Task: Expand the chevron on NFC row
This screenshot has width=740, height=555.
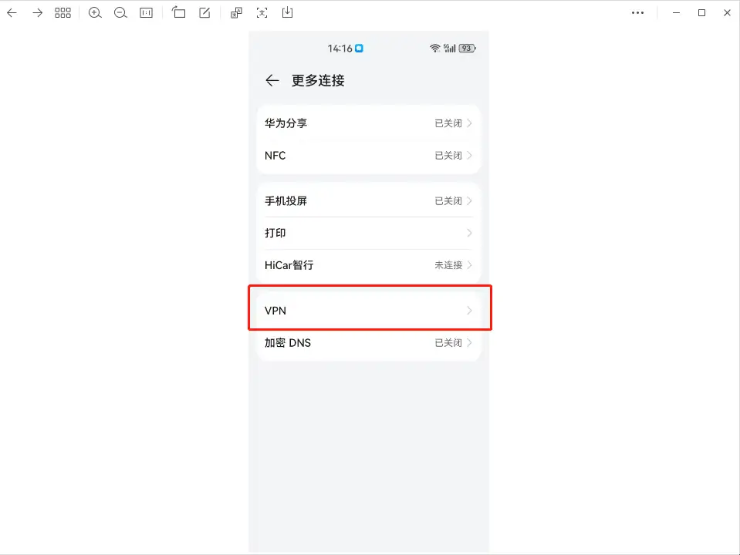Action: [x=469, y=156]
